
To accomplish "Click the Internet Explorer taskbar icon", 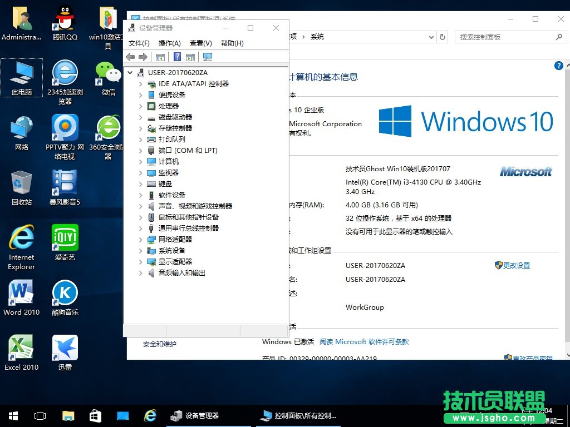I will click(150, 416).
